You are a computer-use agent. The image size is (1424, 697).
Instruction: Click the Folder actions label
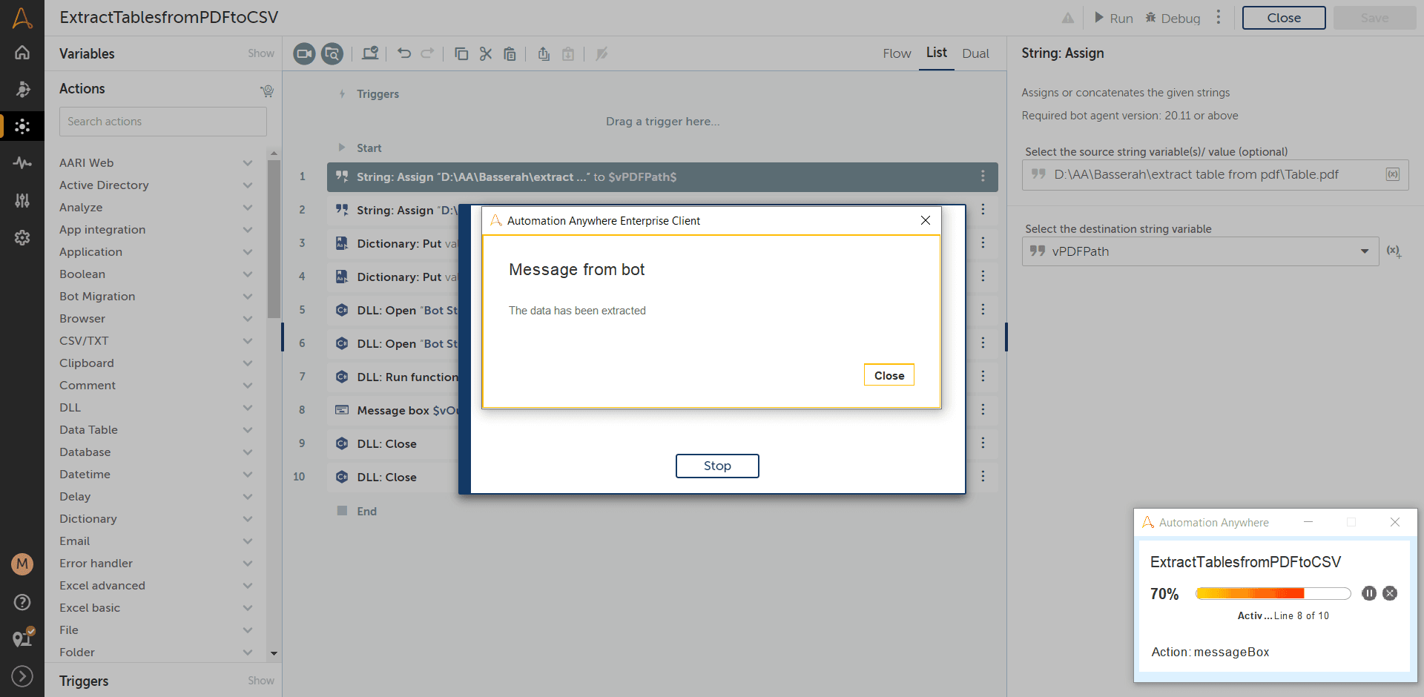click(x=77, y=653)
